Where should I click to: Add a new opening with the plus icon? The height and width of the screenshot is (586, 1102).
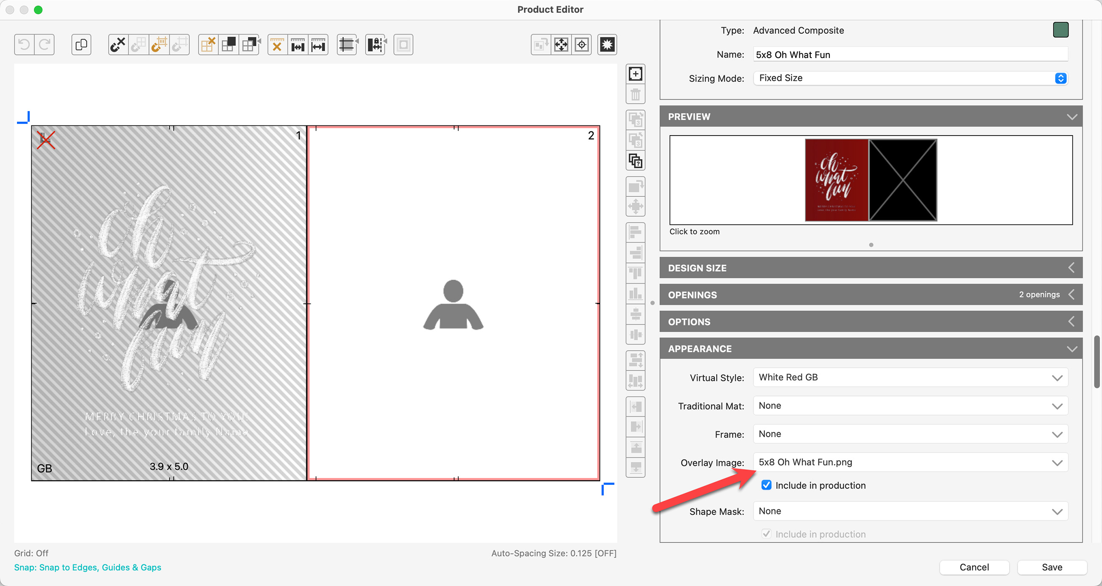click(x=635, y=74)
